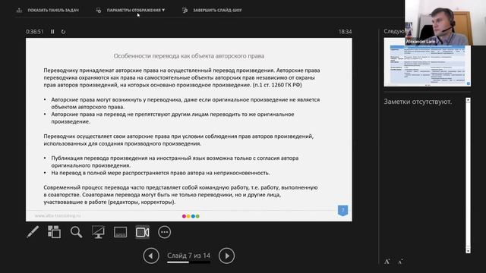
Task: Open more slide show options
Action: click(x=164, y=232)
